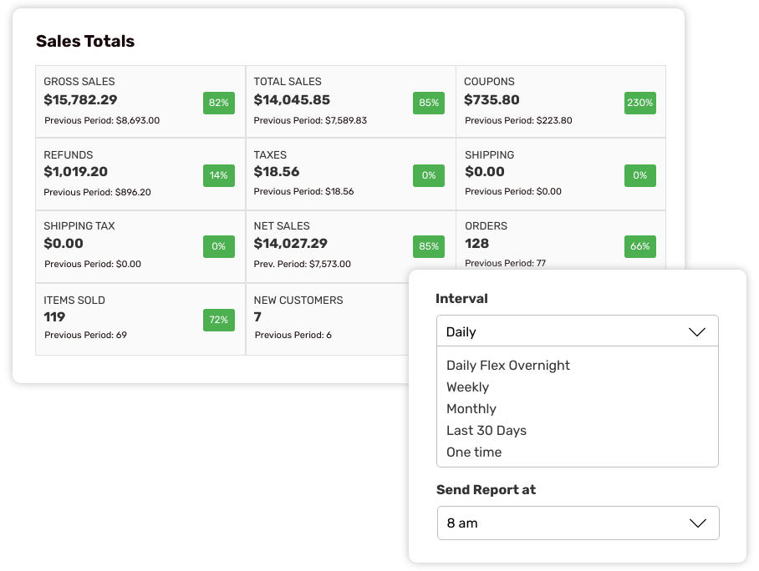
Task: Click the 0% badge on Taxes card
Action: click(429, 175)
